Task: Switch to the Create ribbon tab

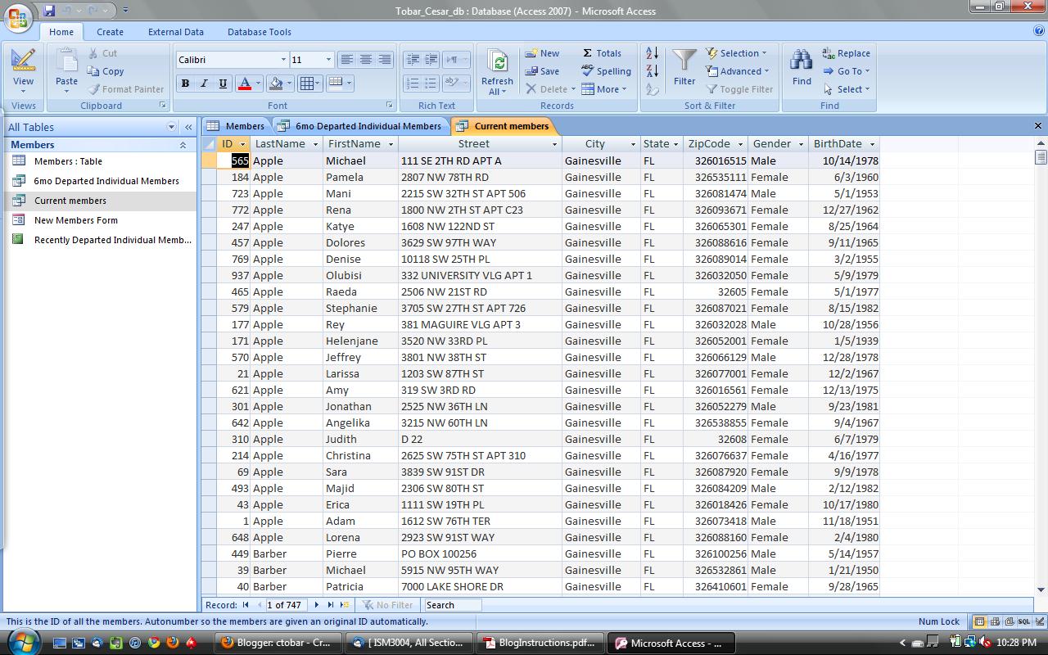Action: click(110, 32)
